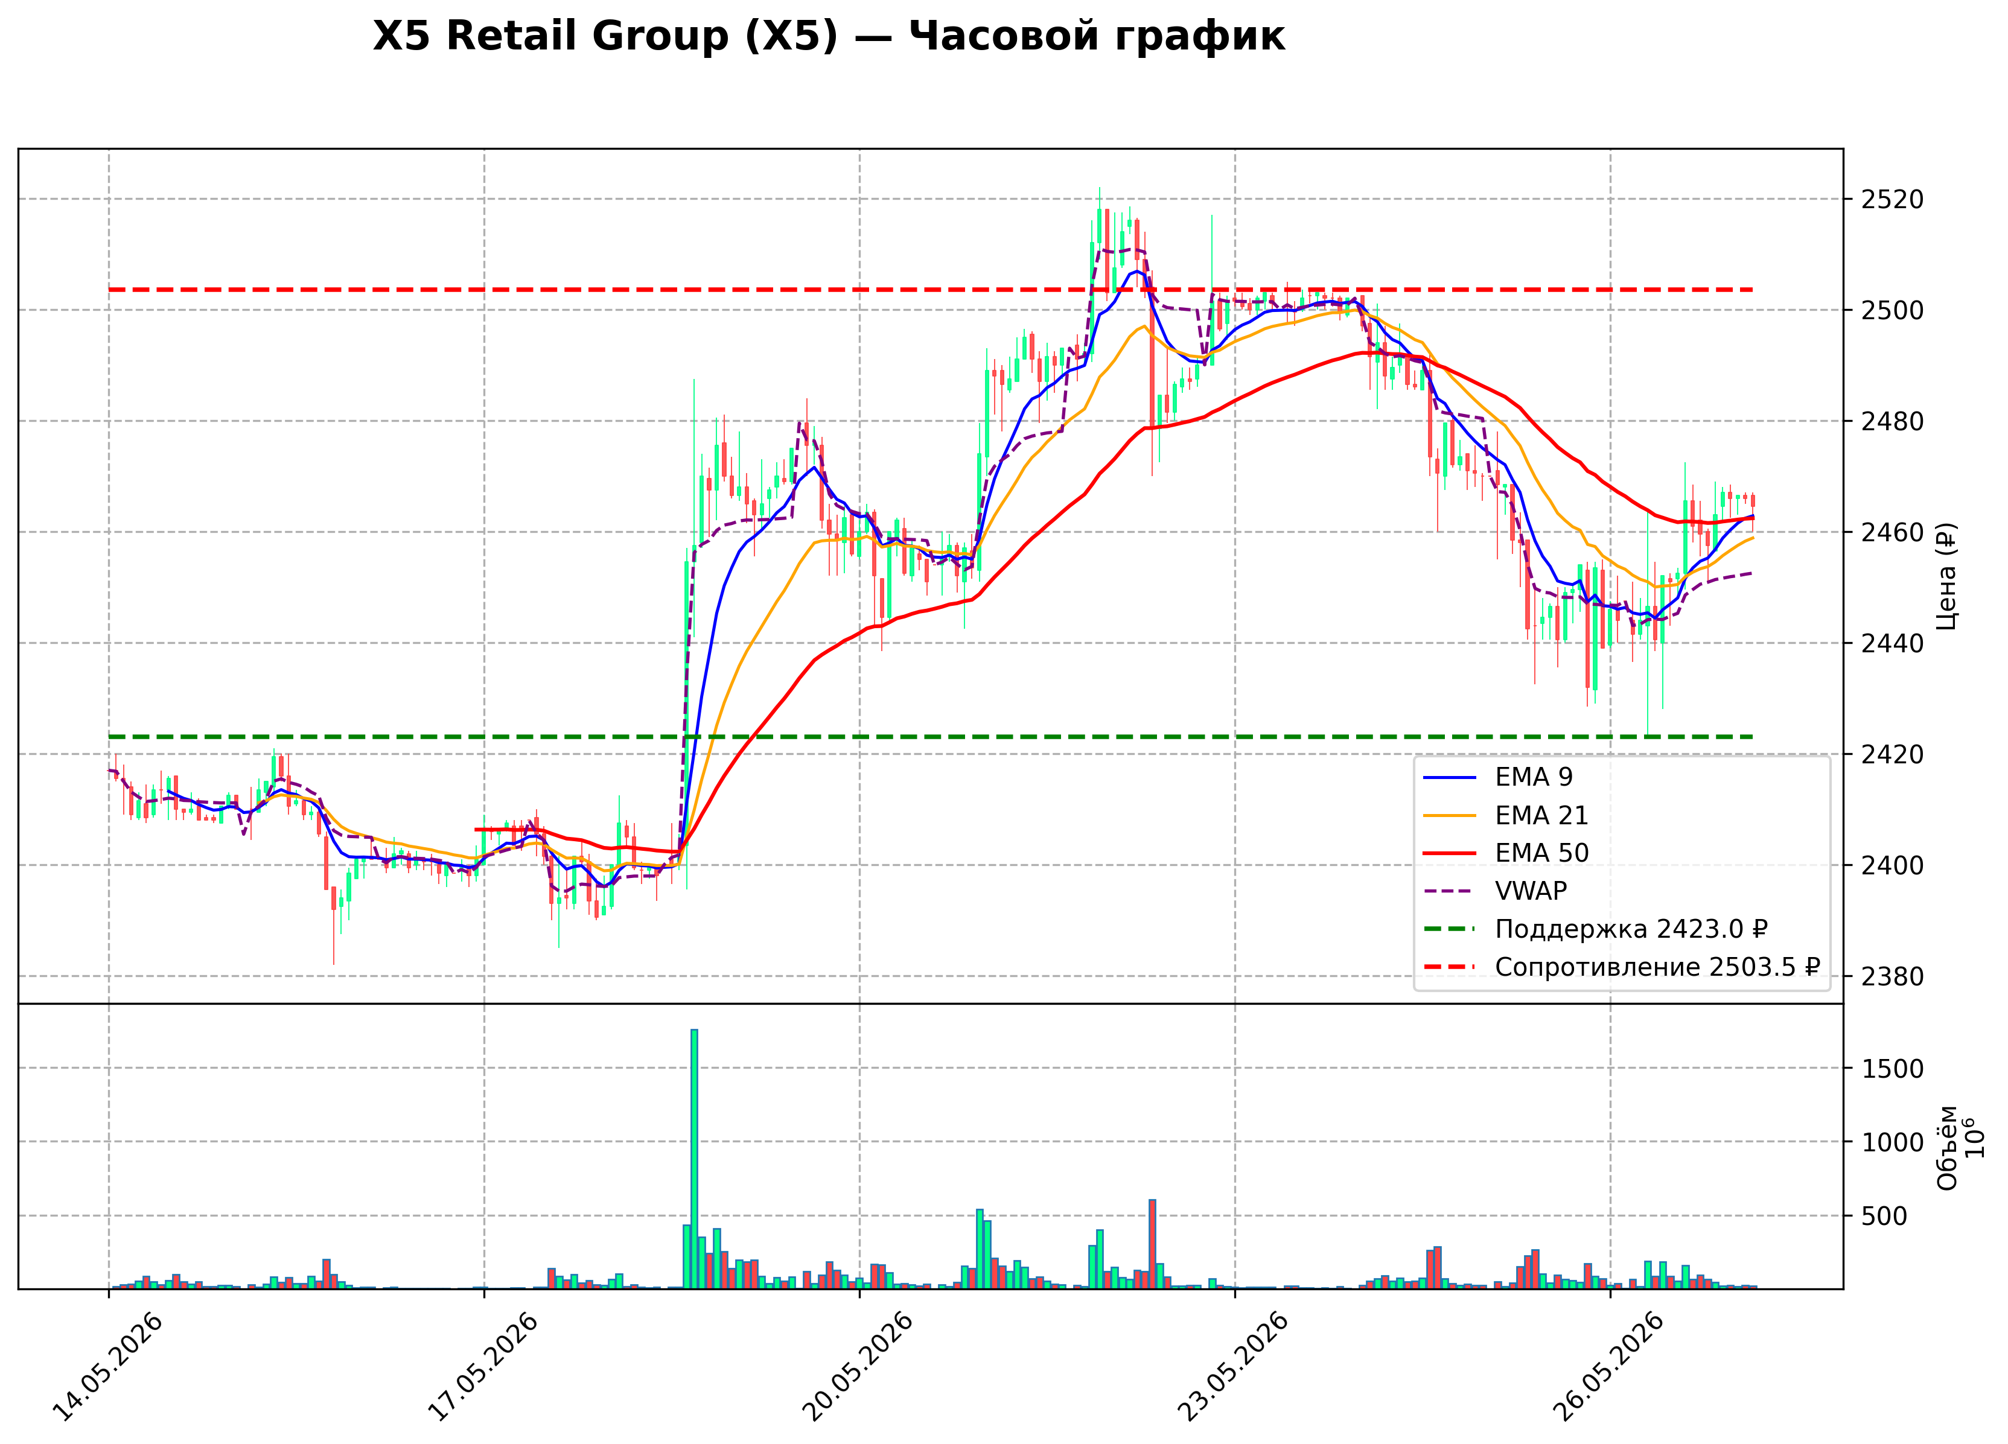
Task: Click the red EMA 50 legend line sample
Action: (x=1450, y=853)
